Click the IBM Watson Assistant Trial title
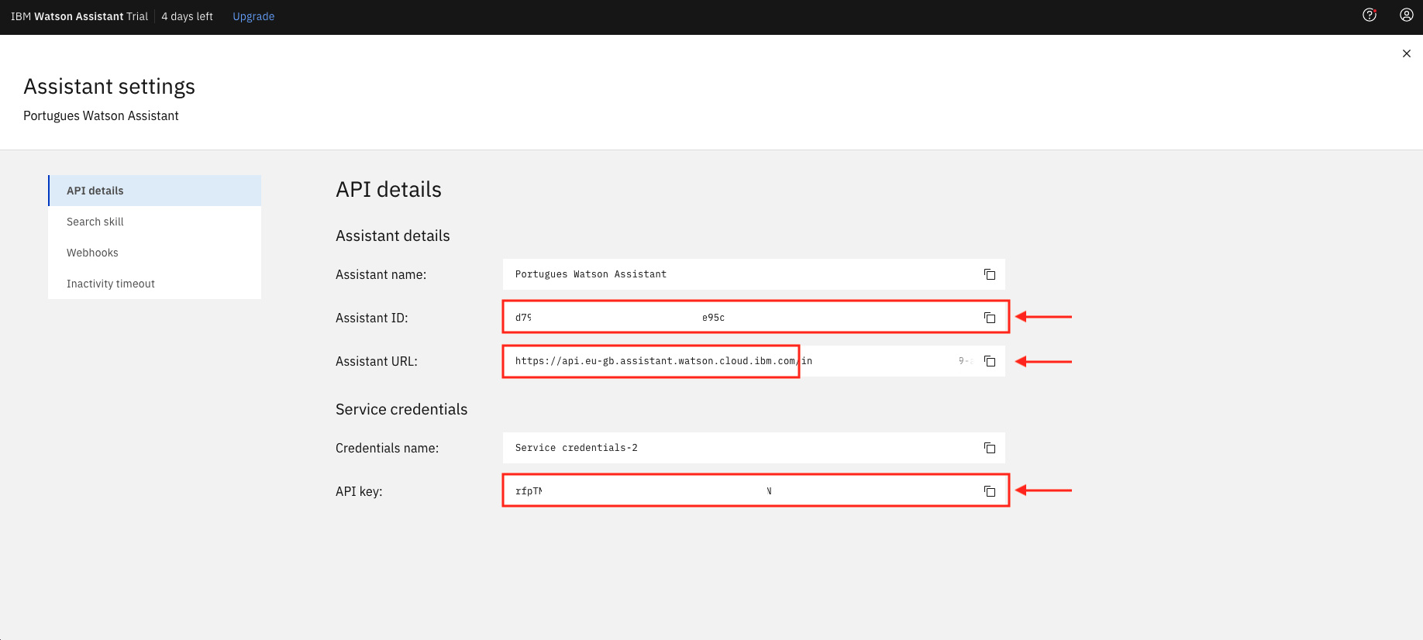The height and width of the screenshot is (640, 1423). click(79, 16)
